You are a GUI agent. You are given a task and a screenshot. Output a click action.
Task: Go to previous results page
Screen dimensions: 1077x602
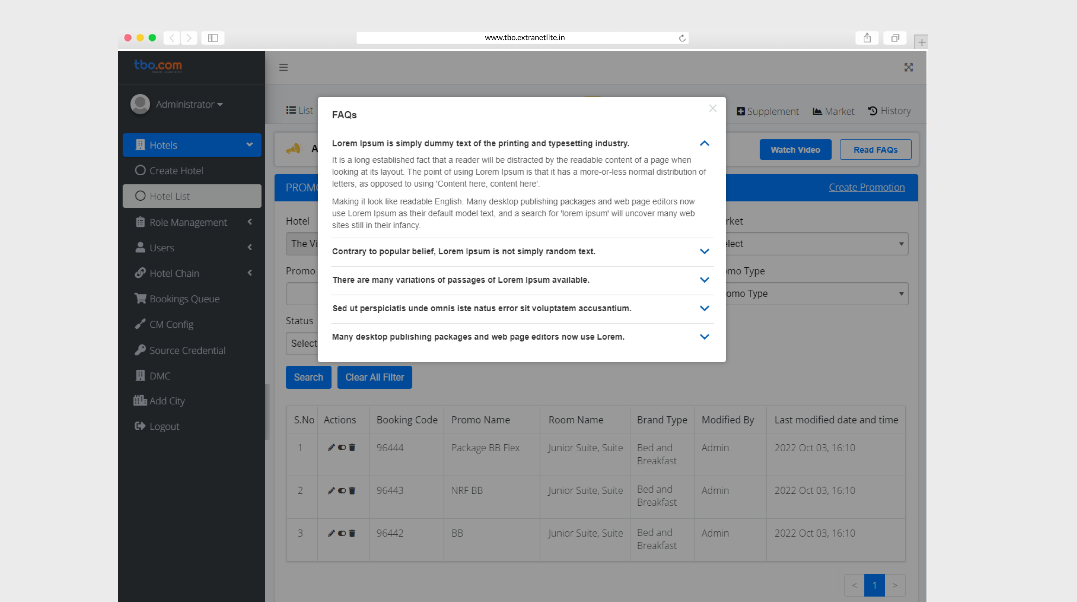854,585
